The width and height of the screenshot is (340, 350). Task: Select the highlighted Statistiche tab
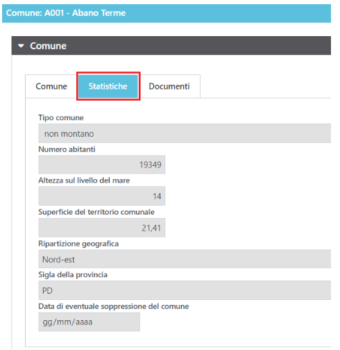[108, 86]
